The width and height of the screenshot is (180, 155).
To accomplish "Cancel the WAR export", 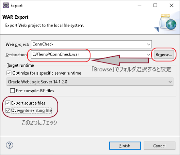I will (x=159, y=146).
